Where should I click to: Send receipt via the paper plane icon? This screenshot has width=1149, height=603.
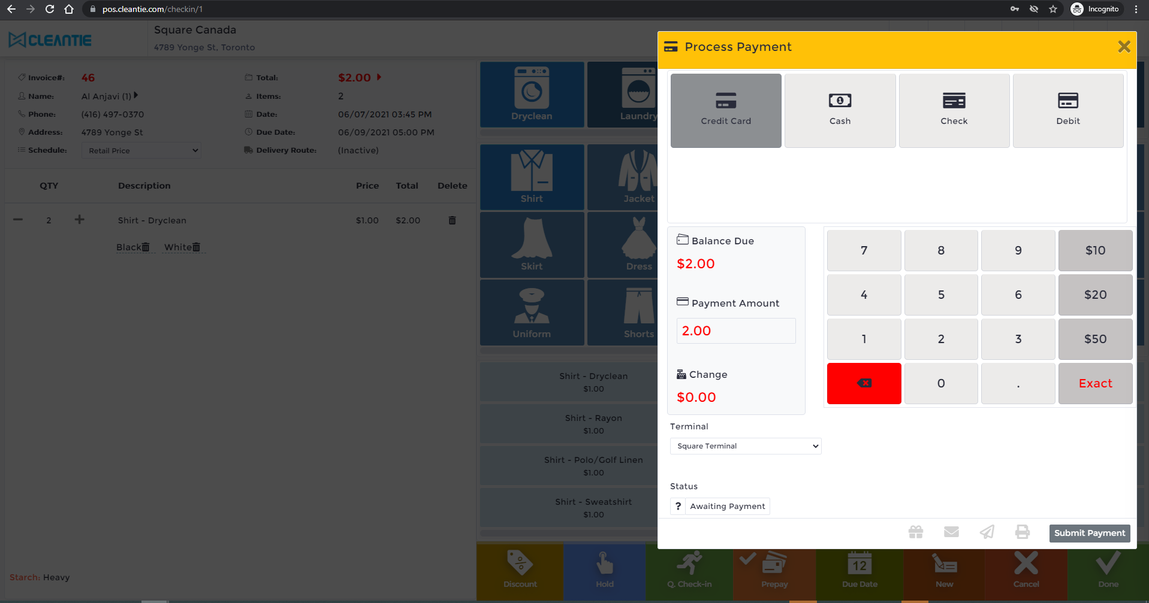click(x=987, y=532)
